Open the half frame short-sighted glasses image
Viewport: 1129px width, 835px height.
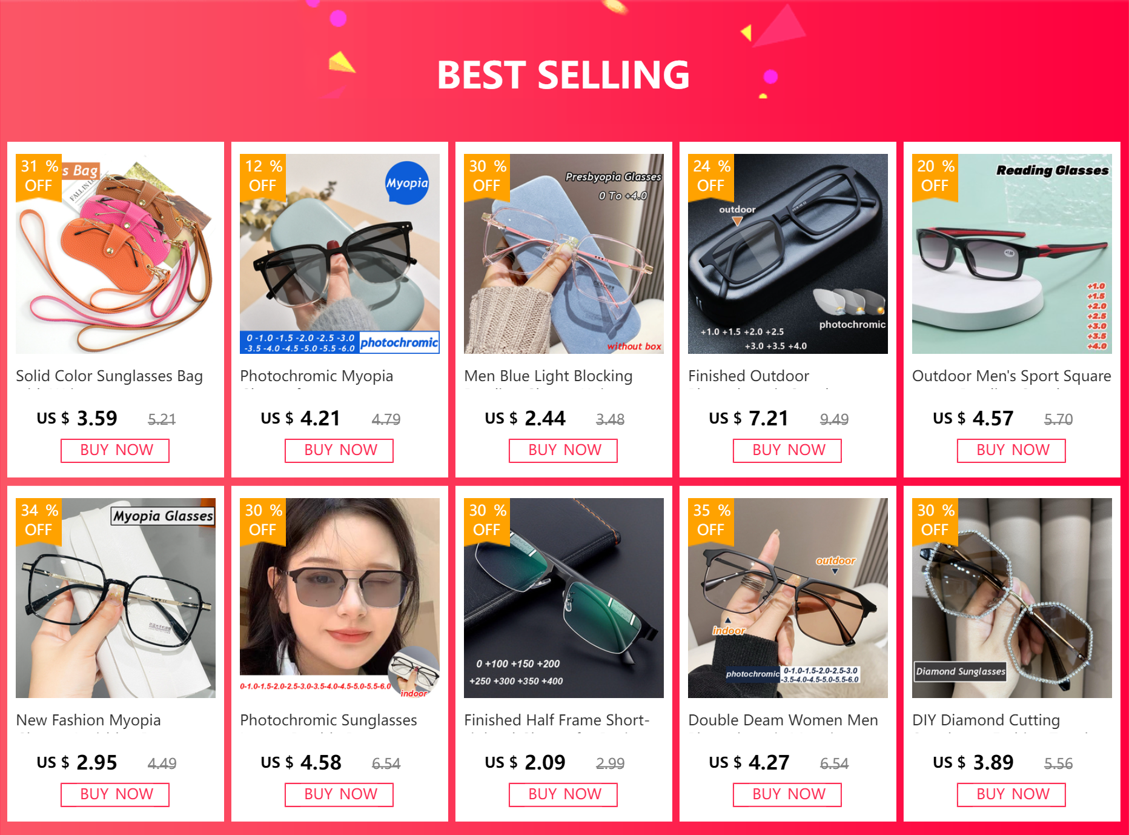coord(564,598)
